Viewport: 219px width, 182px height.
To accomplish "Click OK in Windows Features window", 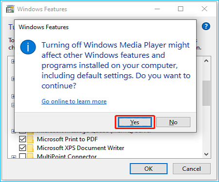I will (x=148, y=169).
